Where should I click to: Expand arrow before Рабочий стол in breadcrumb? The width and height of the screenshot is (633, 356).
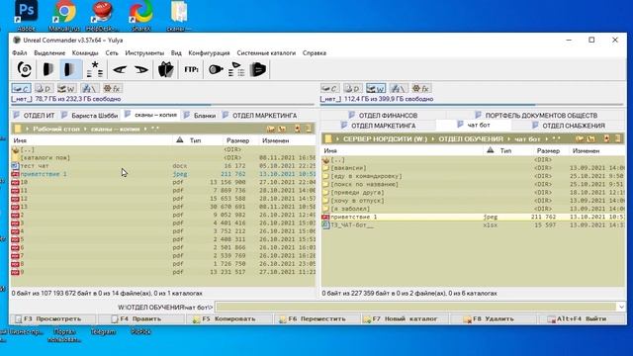(x=28, y=129)
